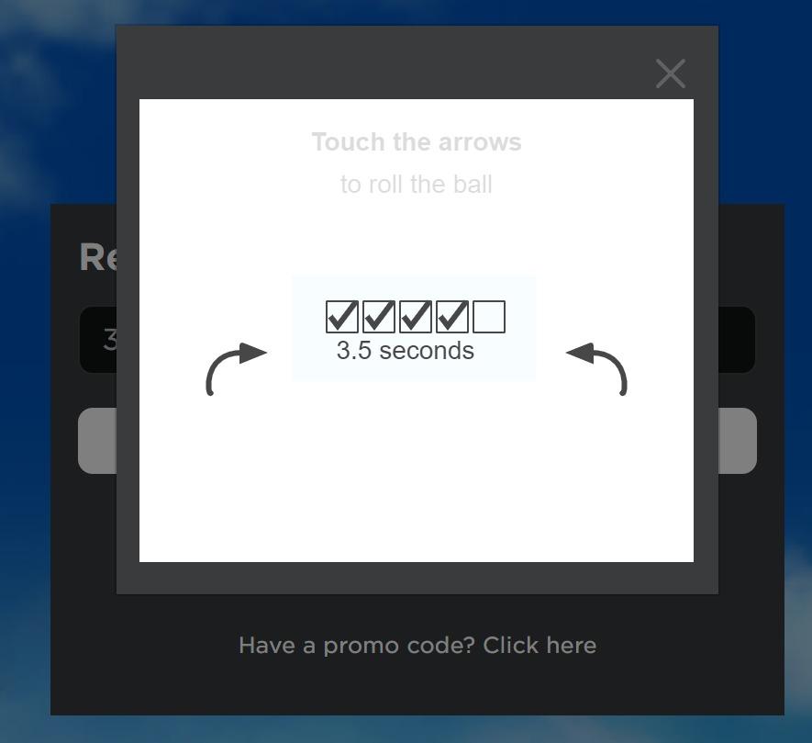Click the partially hidden 'Re' heading
Screen dimensions: 812x743
98,257
